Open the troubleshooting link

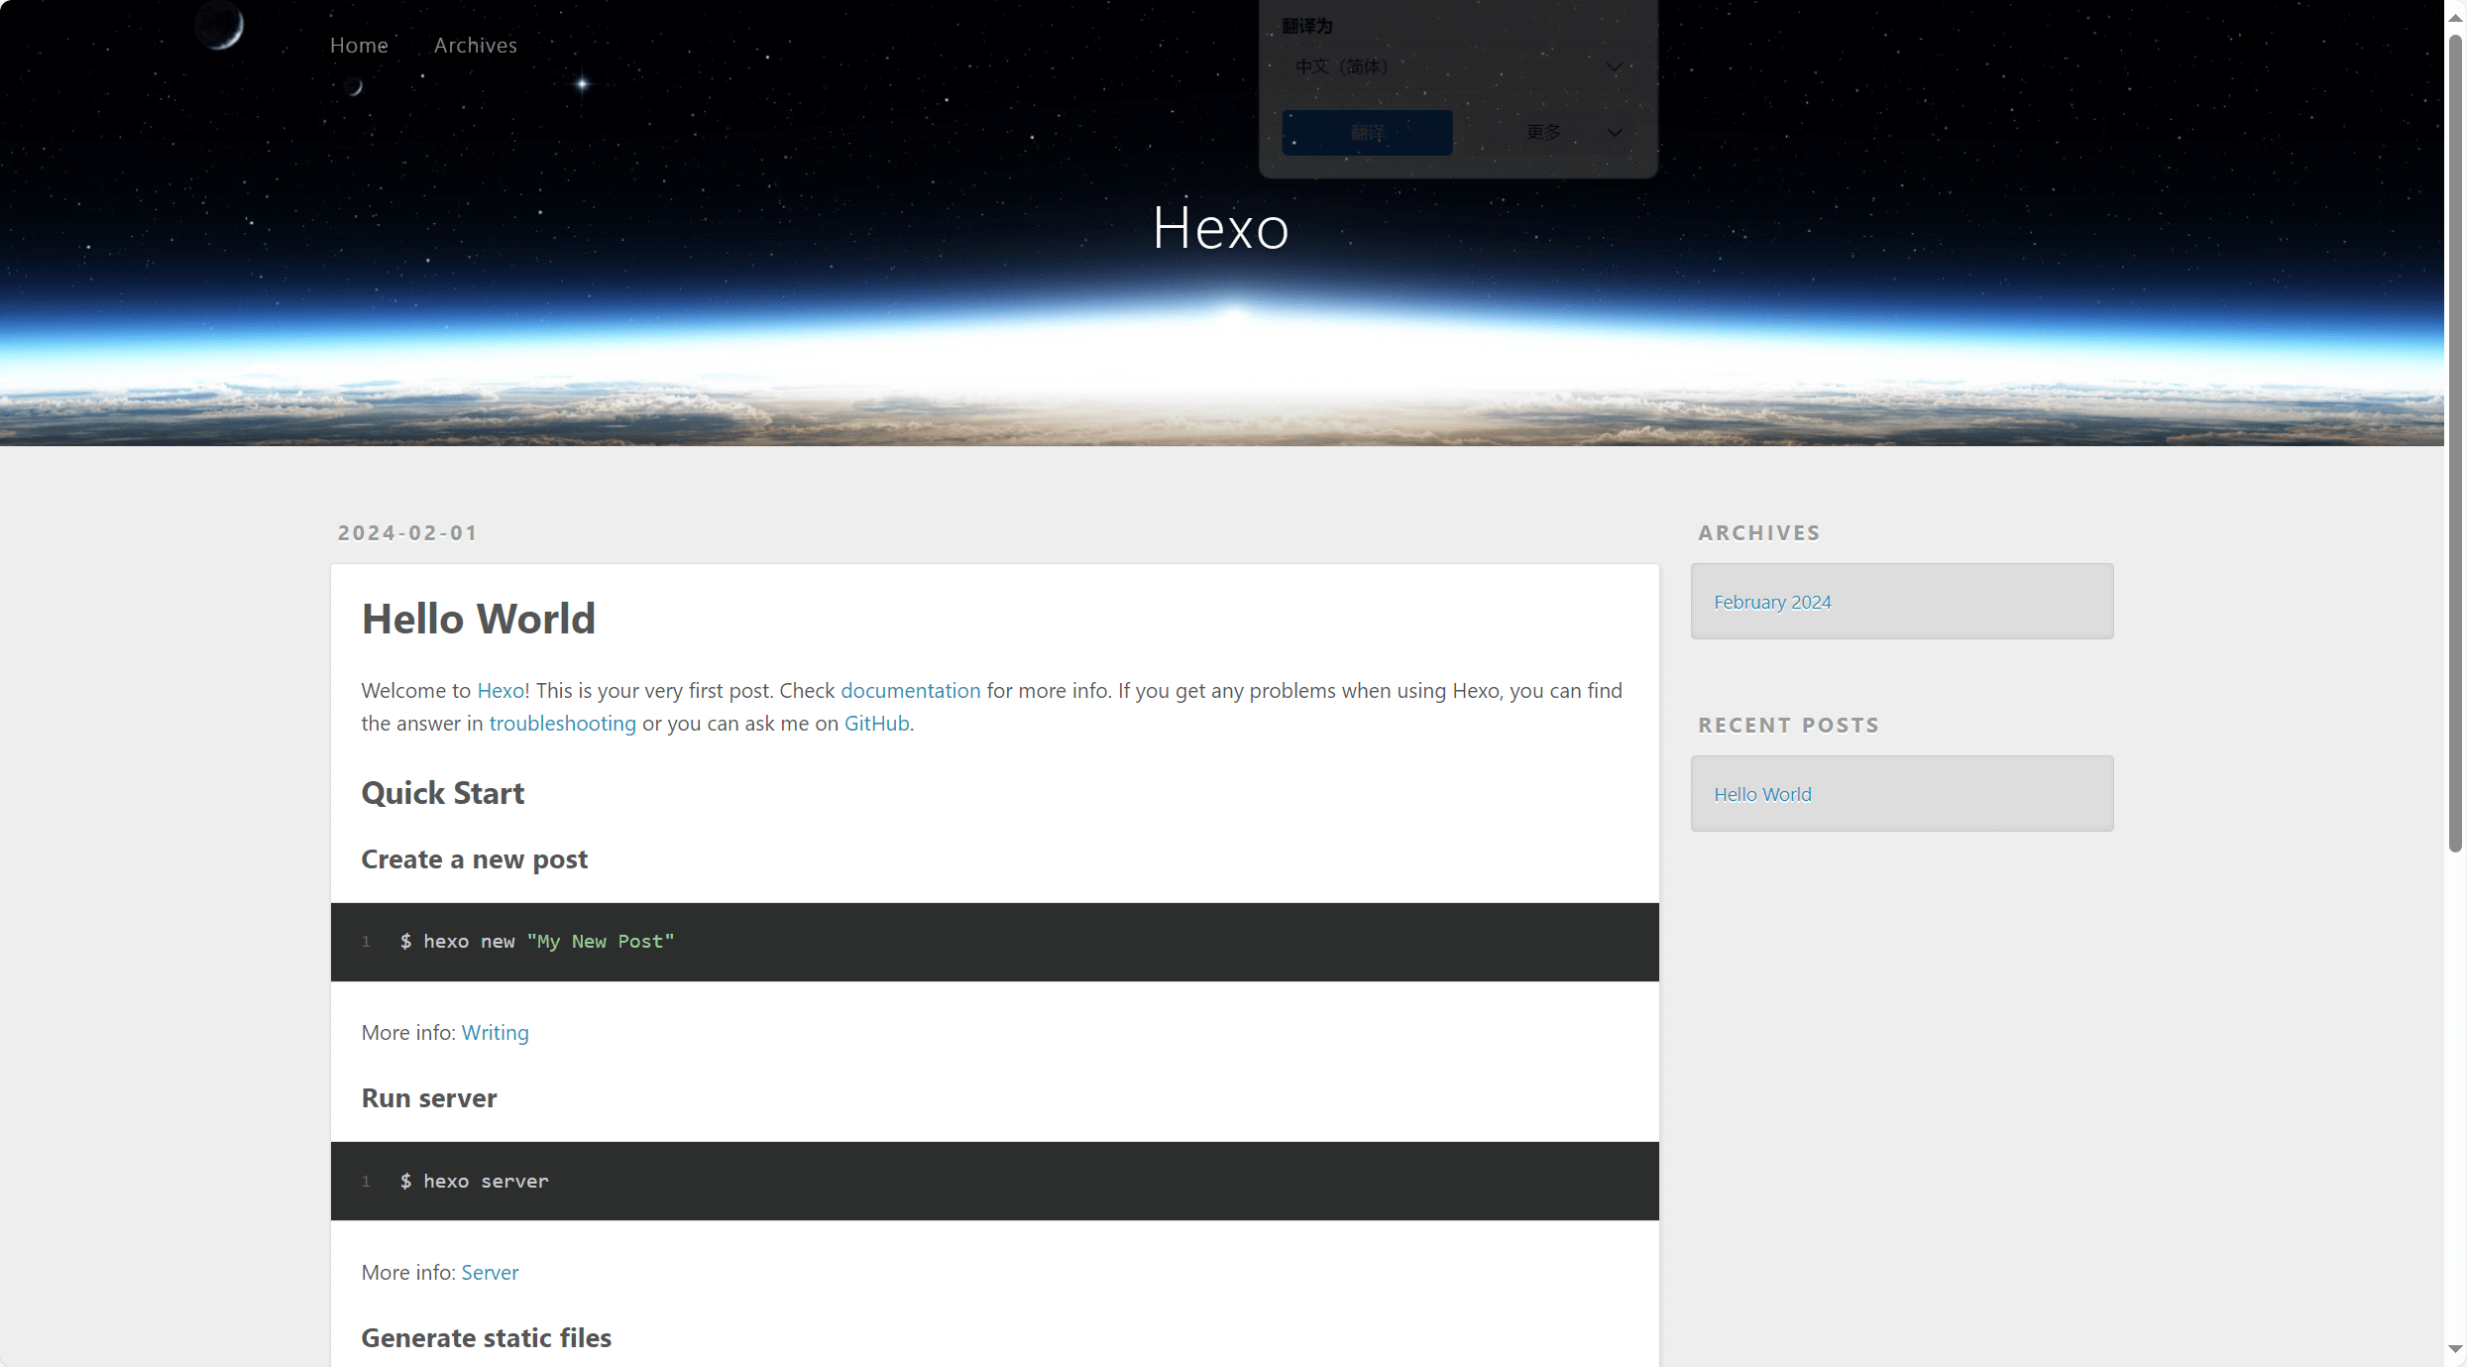point(562,723)
